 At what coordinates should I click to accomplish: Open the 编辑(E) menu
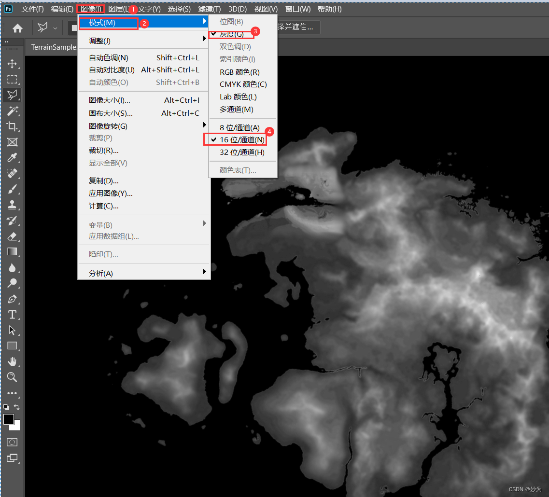click(62, 9)
